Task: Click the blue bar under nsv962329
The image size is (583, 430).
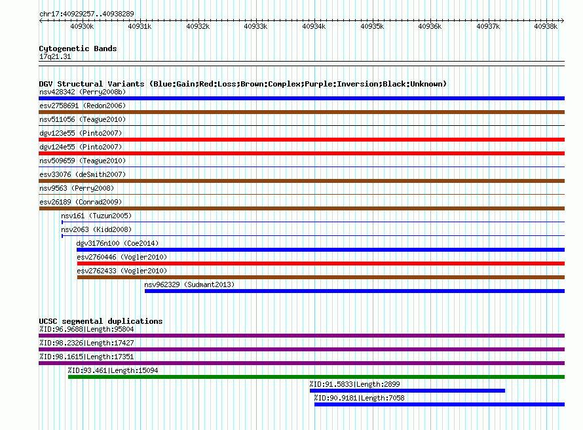Action: pyautogui.click(x=354, y=291)
